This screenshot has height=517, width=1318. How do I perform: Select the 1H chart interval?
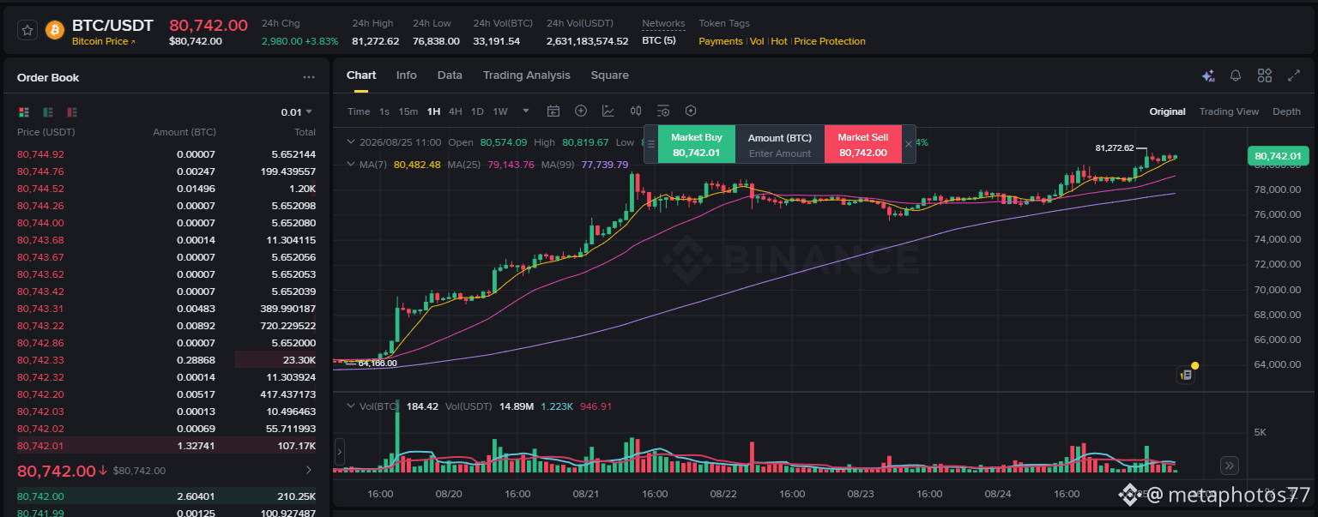pos(433,111)
